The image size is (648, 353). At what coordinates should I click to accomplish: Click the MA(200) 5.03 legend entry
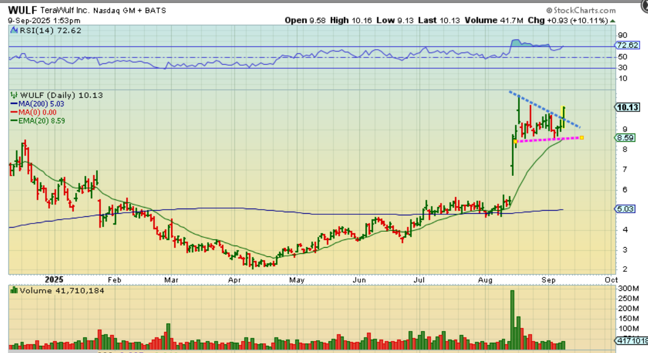tap(38, 104)
